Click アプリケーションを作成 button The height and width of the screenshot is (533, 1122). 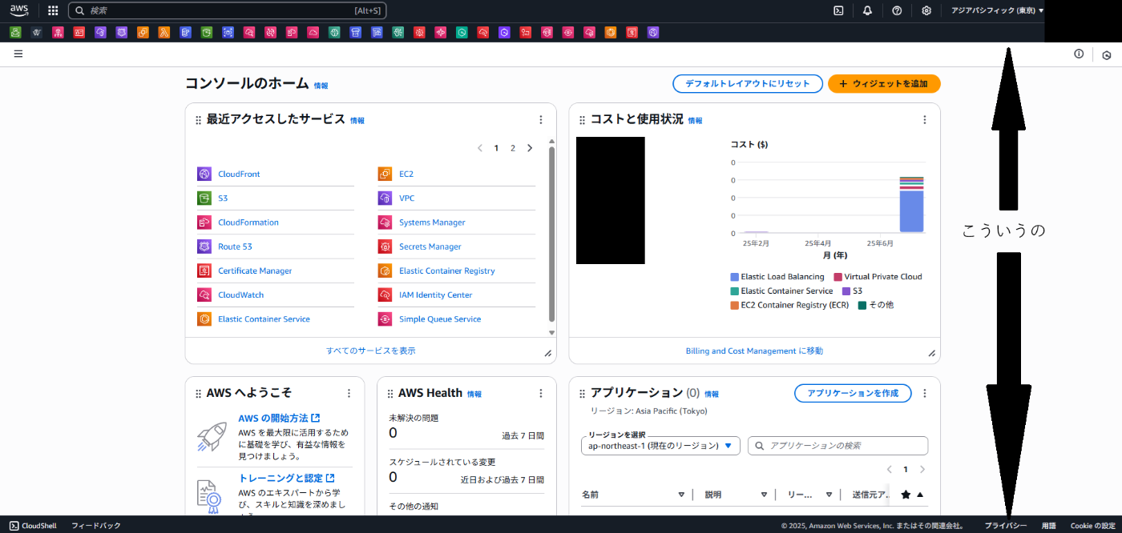[853, 393]
